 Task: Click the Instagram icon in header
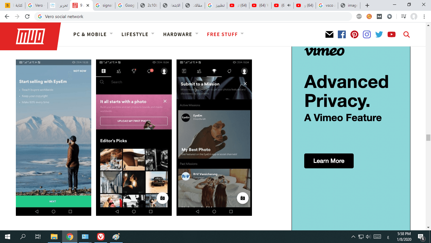(367, 34)
